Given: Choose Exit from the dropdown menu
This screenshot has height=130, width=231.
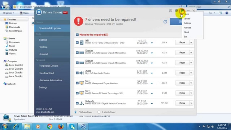Looking at the screenshot, I should [185, 36].
